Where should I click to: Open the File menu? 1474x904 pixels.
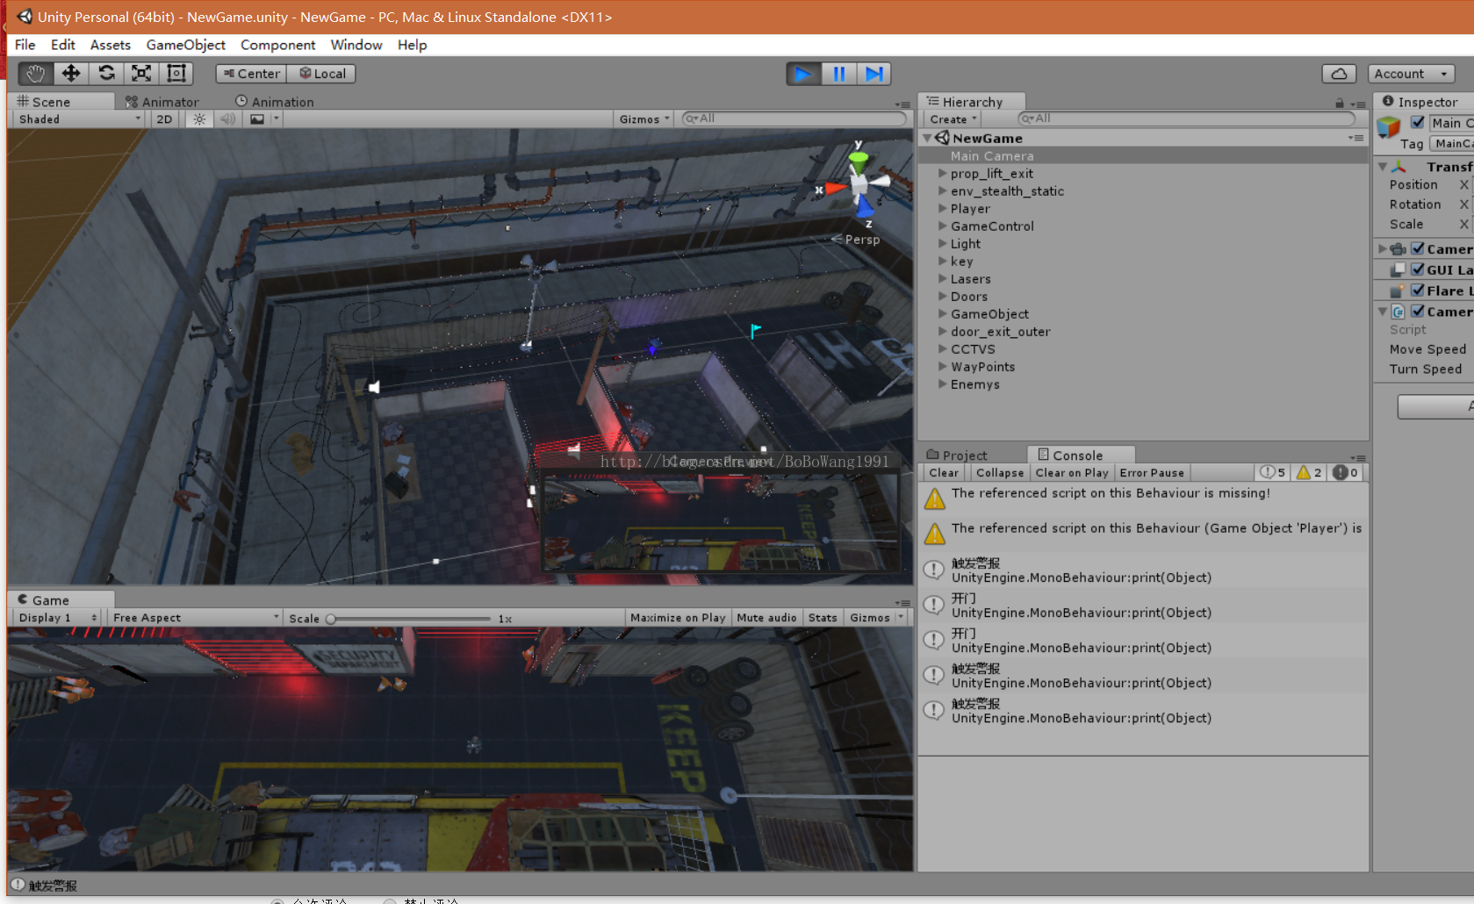(25, 45)
